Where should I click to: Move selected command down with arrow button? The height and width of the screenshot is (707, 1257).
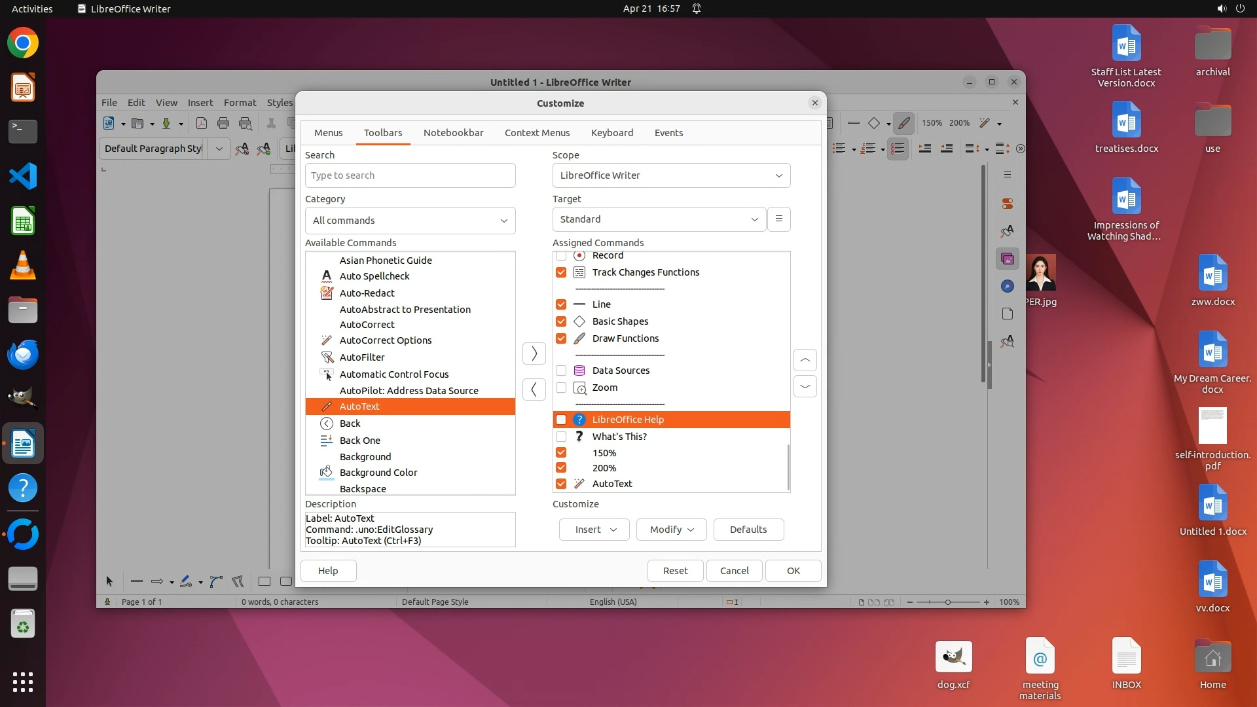pos(805,387)
